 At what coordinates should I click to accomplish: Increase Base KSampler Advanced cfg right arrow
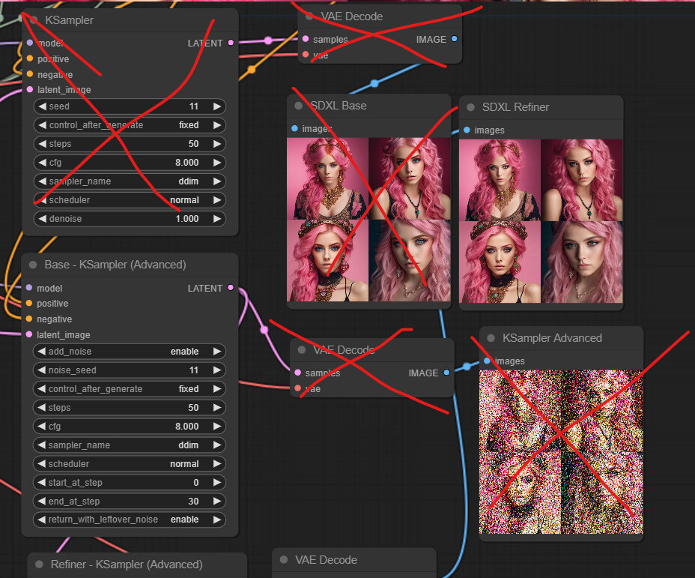coord(216,427)
